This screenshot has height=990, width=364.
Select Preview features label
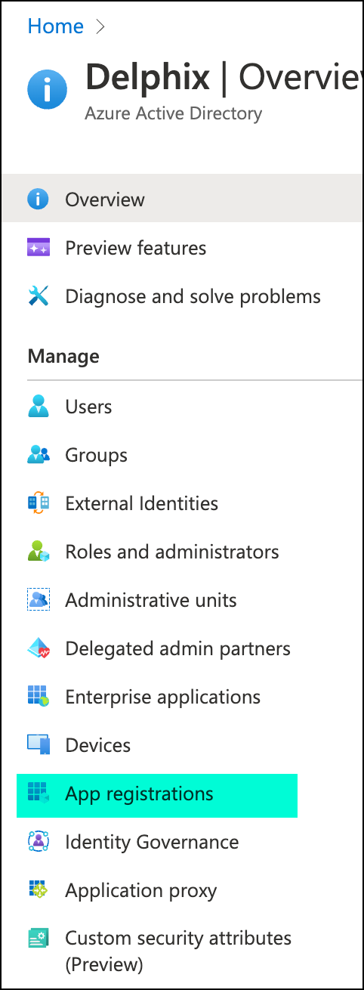pos(136,248)
